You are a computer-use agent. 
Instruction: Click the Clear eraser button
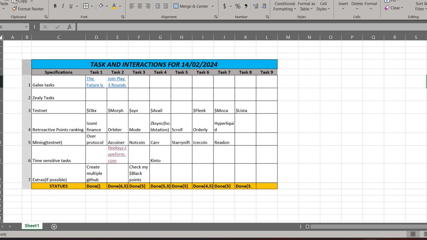[x=395, y=8]
